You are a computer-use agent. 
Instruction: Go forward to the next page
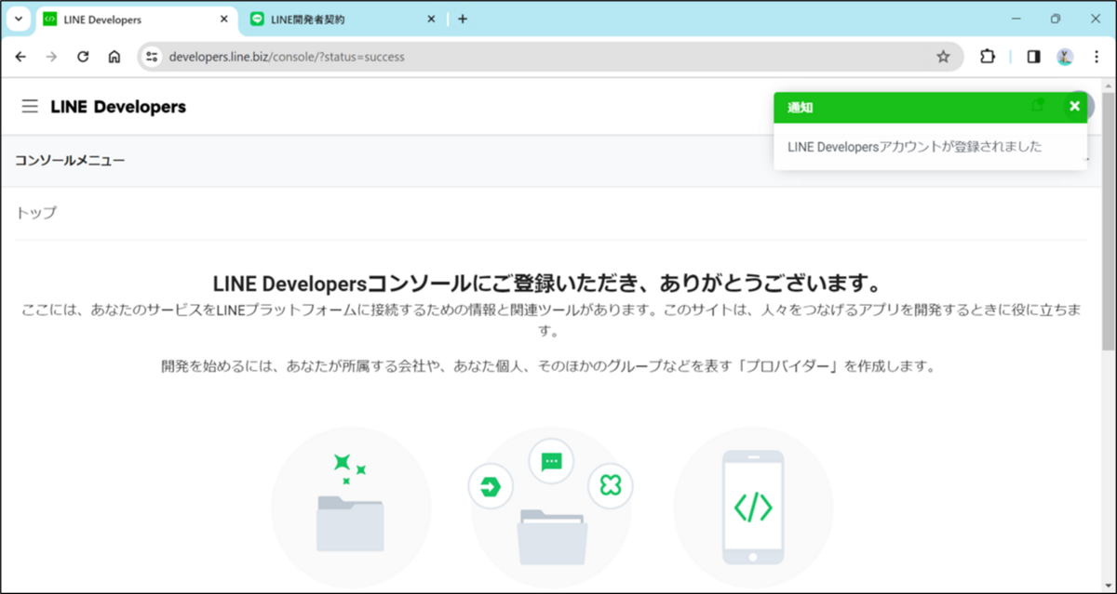[x=51, y=57]
